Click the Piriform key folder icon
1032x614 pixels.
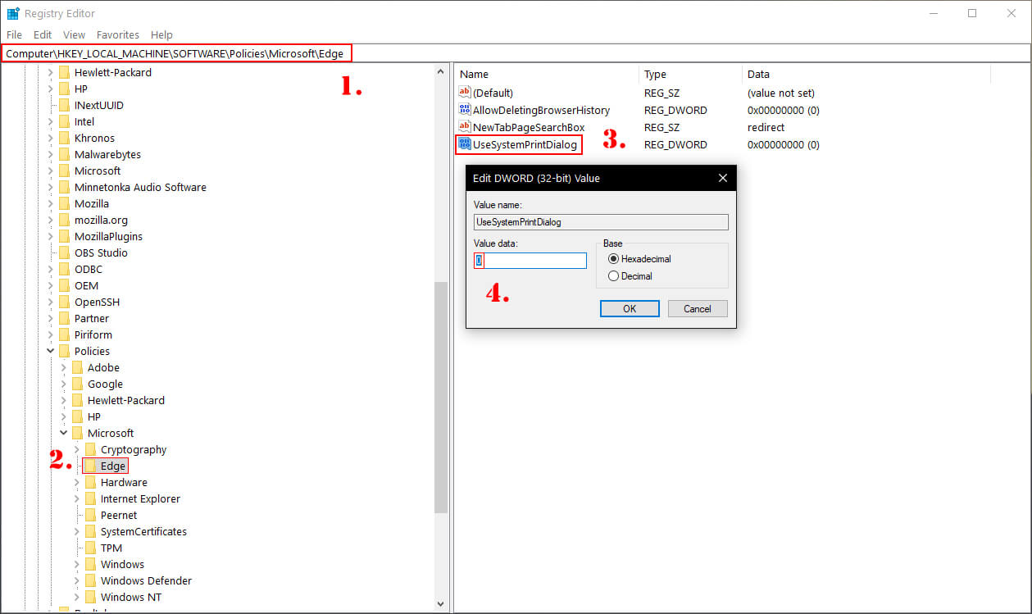tap(64, 334)
